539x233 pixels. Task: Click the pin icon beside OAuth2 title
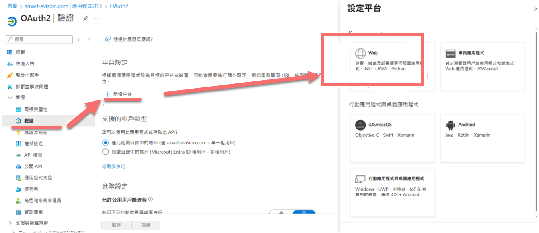(x=86, y=19)
